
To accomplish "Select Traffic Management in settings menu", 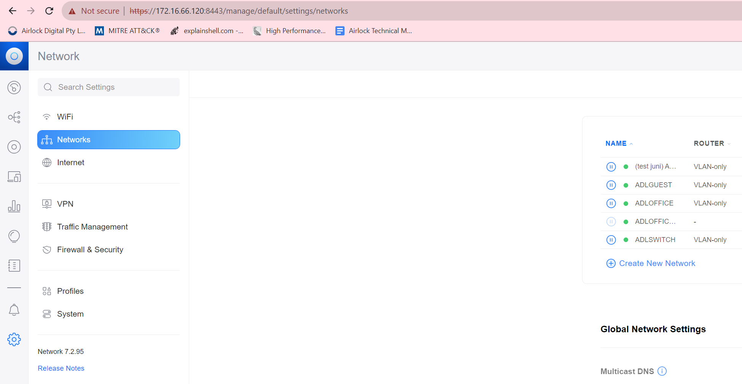I will point(92,227).
